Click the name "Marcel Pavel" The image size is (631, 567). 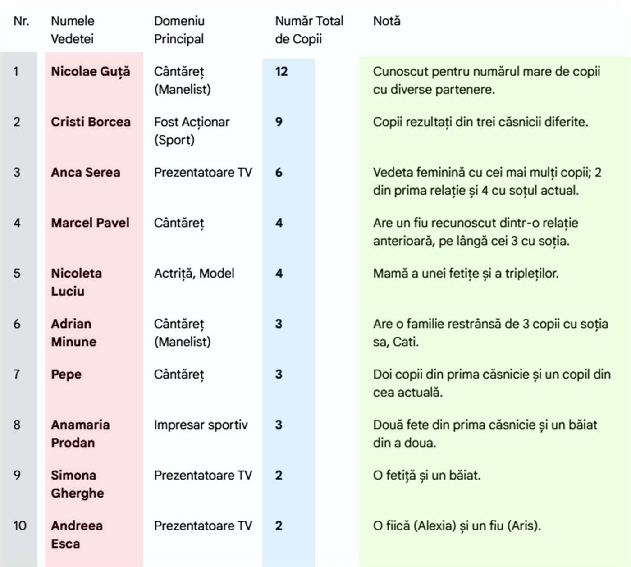(x=90, y=223)
